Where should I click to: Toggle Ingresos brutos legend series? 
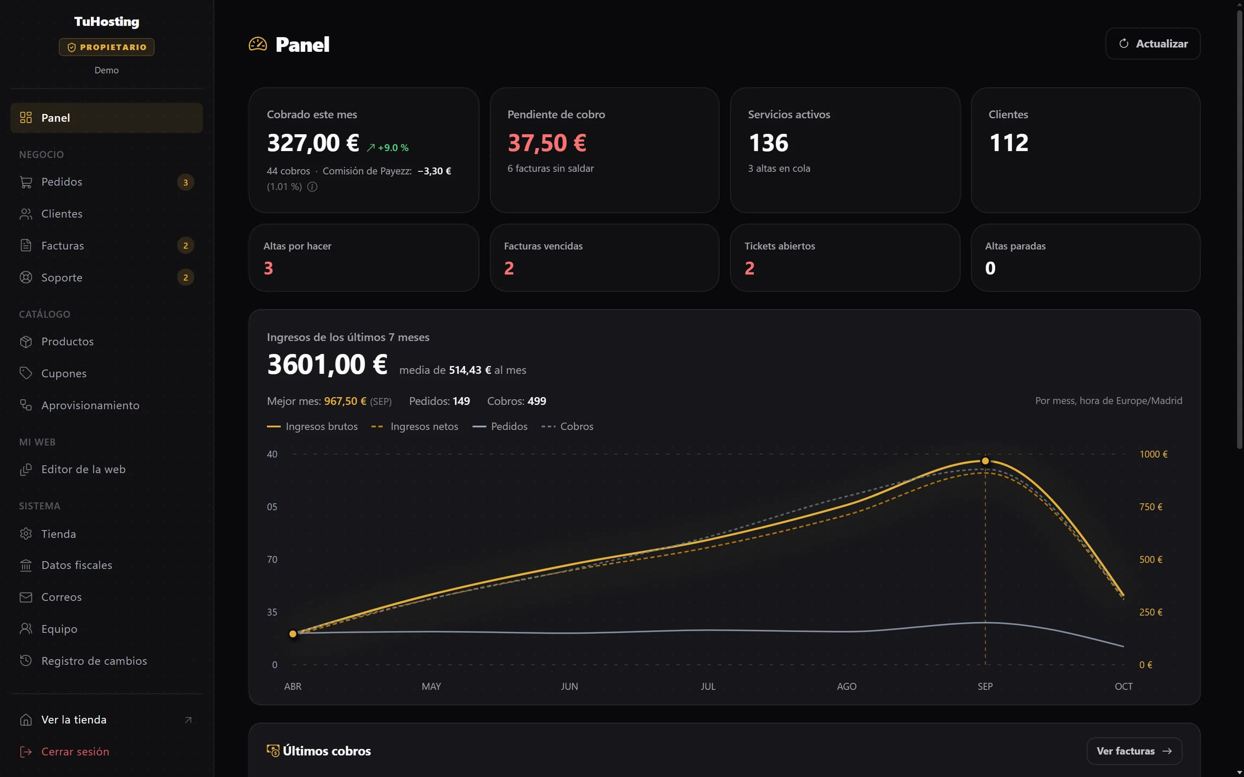pyautogui.click(x=312, y=426)
